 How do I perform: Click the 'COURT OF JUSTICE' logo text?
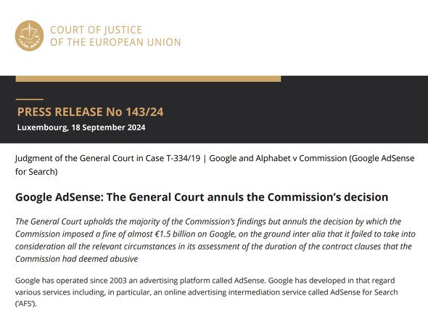96,30
